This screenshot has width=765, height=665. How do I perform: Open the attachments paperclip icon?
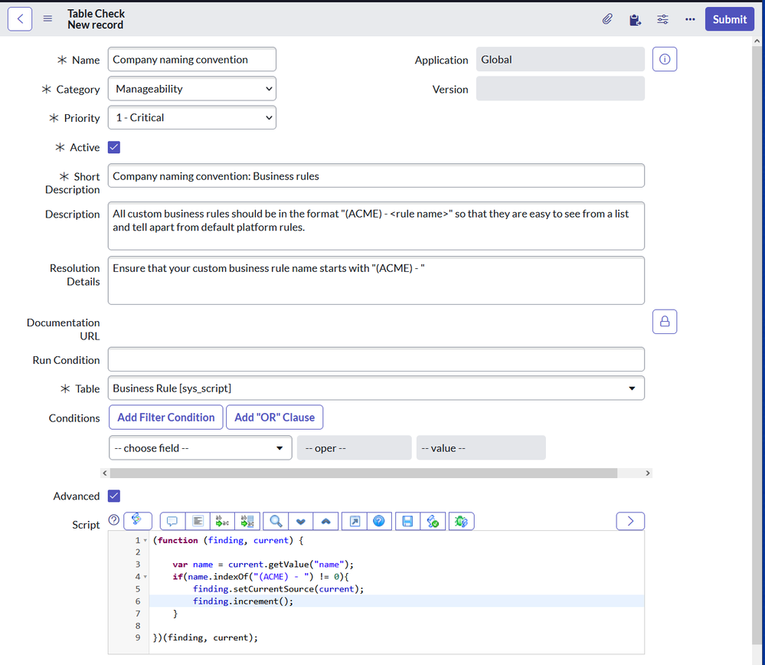coord(607,19)
